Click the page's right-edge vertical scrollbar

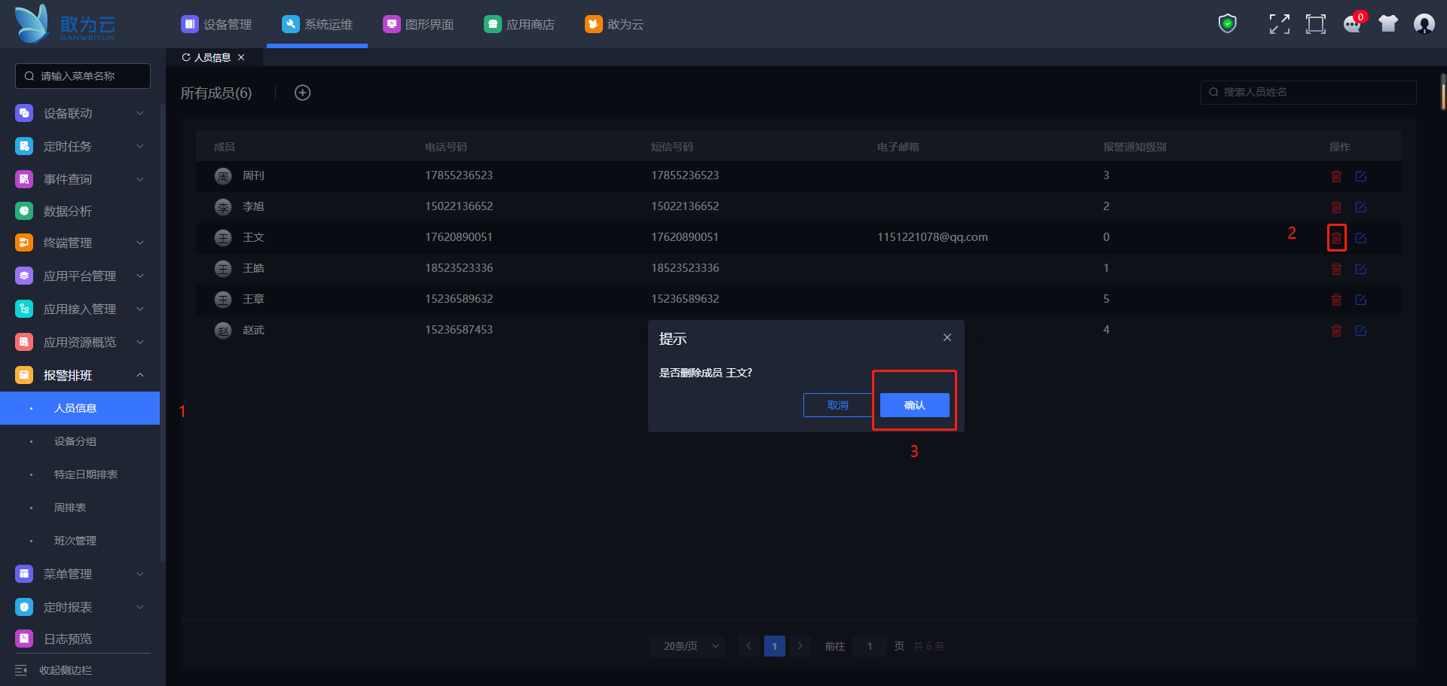[1443, 92]
